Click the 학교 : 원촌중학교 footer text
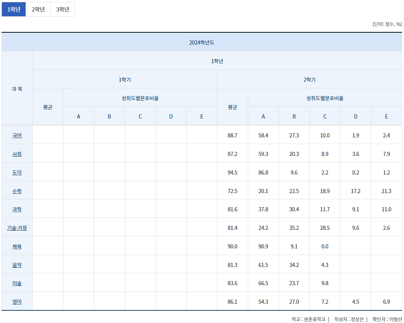Image resolution: width=404 pixels, height=323 pixels. coord(308,319)
